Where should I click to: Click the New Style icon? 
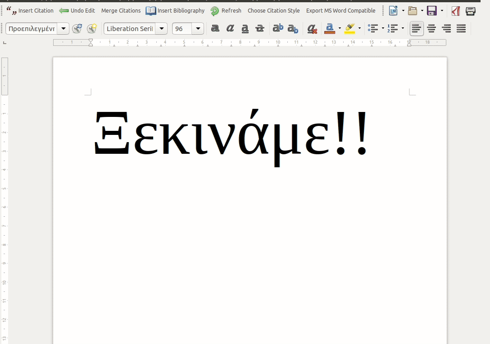(x=92, y=29)
